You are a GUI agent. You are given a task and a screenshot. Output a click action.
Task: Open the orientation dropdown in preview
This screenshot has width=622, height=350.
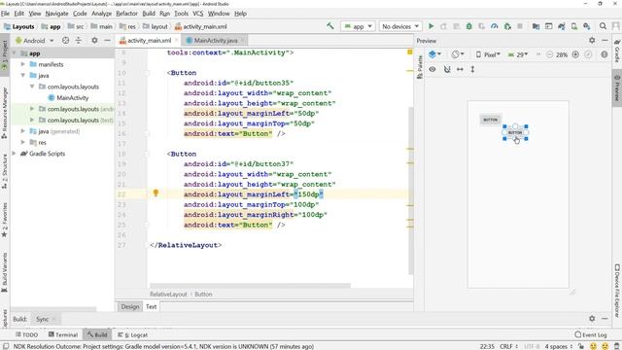pyautogui.click(x=458, y=54)
